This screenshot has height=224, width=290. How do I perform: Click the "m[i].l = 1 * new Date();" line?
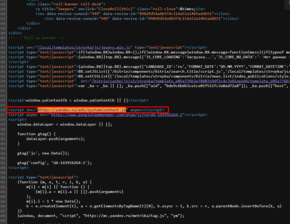(x=53, y=201)
